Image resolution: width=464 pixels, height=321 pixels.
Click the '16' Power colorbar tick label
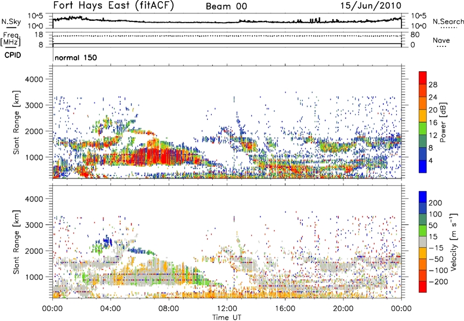[x=433, y=123]
